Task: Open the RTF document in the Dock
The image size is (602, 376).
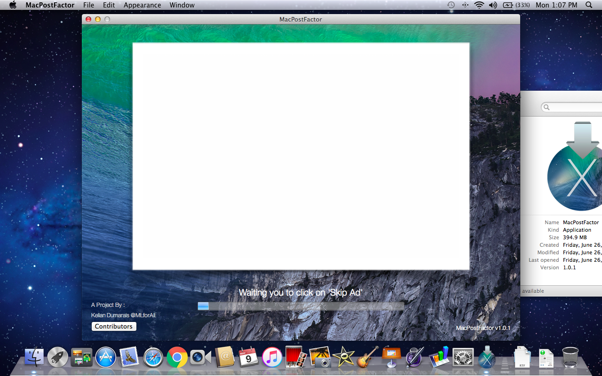Action: coord(522,358)
